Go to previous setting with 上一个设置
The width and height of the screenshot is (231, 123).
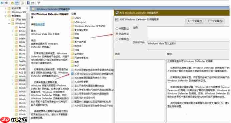click(x=194, y=21)
